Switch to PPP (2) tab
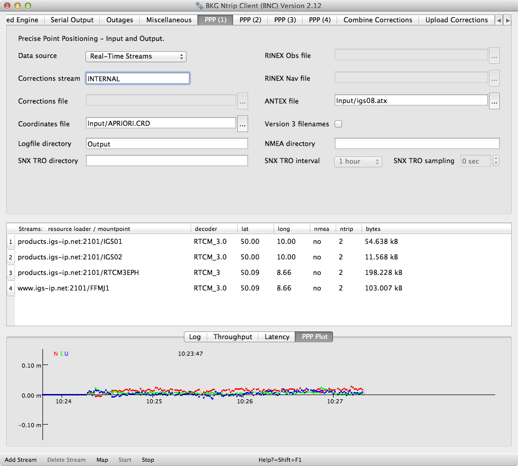Viewport: 518px width, 466px height. click(x=250, y=20)
